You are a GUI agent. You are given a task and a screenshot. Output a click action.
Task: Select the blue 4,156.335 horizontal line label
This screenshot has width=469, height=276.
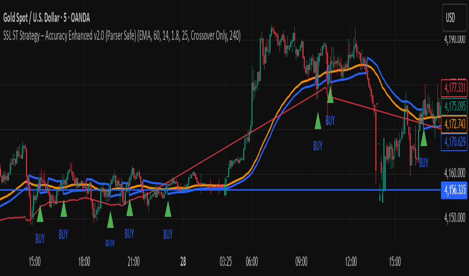pyautogui.click(x=454, y=190)
